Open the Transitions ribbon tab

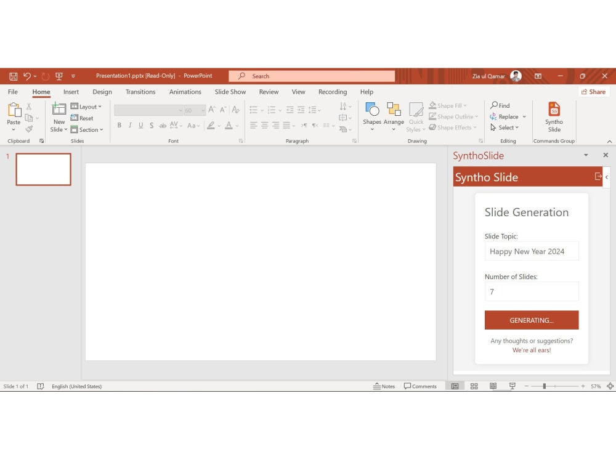140,91
